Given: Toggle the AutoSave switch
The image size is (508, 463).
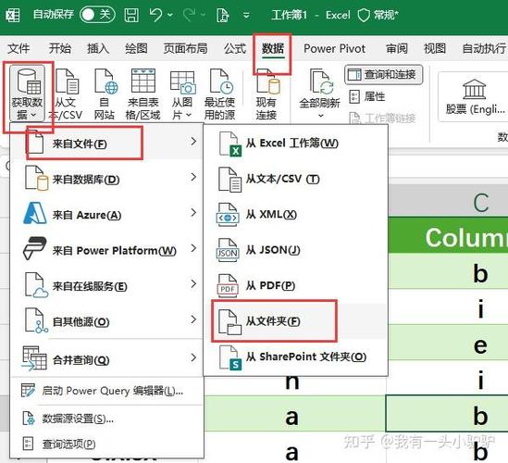Looking at the screenshot, I should [x=97, y=15].
